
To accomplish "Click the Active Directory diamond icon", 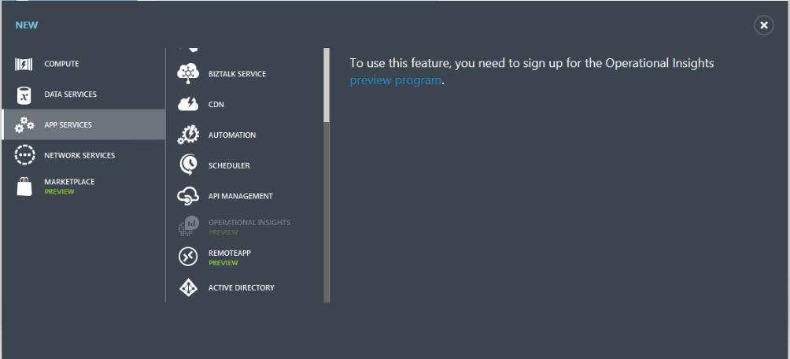I will pyautogui.click(x=188, y=287).
